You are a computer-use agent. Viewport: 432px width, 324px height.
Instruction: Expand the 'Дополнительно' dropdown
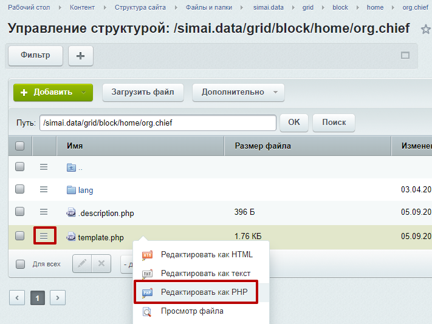pos(238,92)
